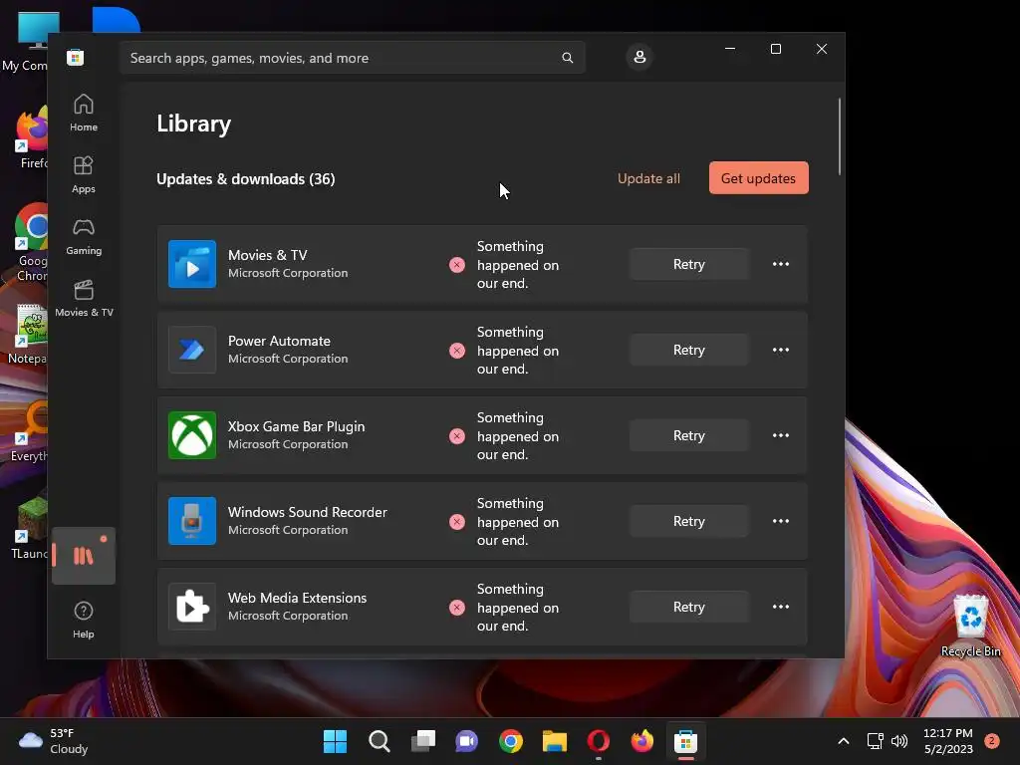Open more options for Power Automate

[x=781, y=350]
